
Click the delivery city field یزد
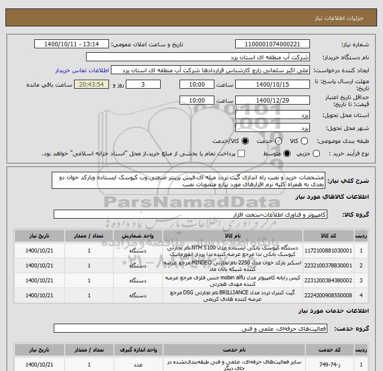coord(273,127)
